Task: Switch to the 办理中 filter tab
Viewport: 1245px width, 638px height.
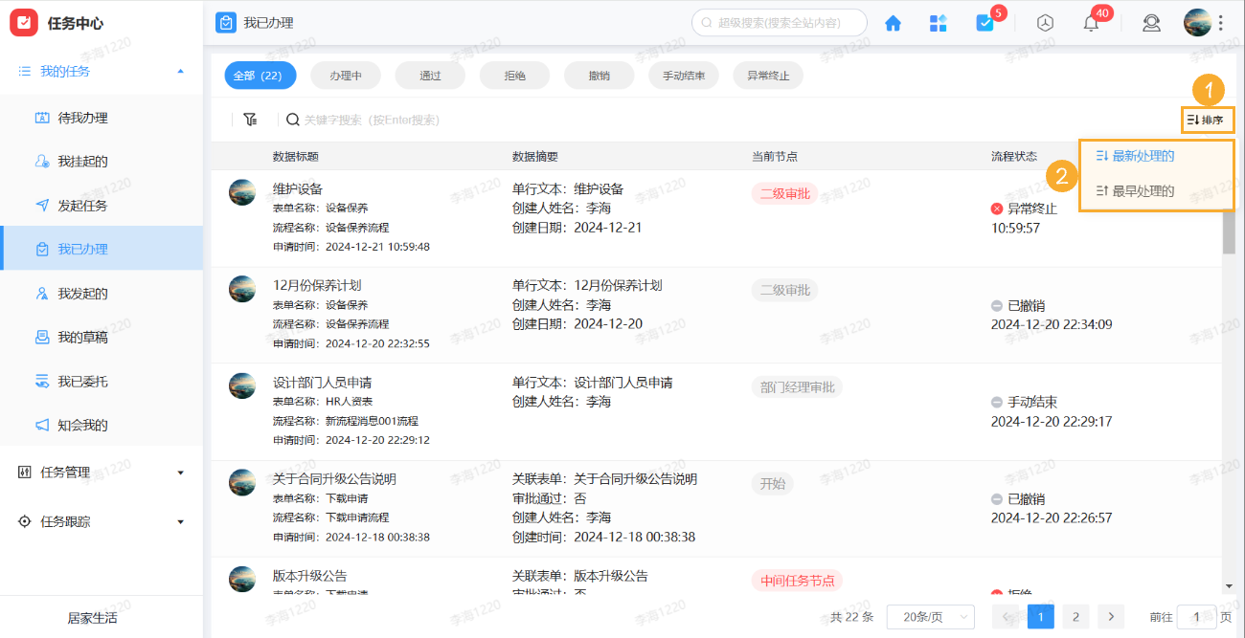Action: [345, 75]
